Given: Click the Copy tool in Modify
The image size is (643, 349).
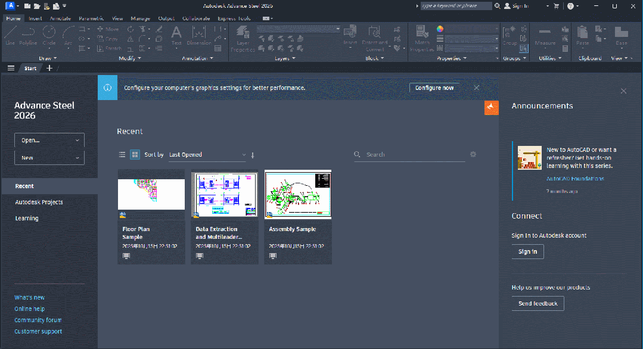Looking at the screenshot, I should point(107,39).
